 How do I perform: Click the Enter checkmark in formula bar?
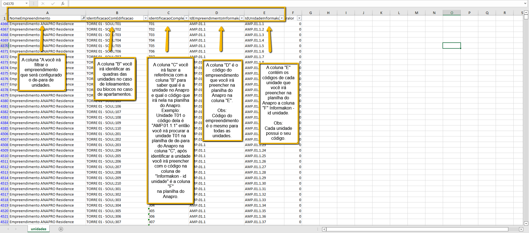tap(53, 4)
